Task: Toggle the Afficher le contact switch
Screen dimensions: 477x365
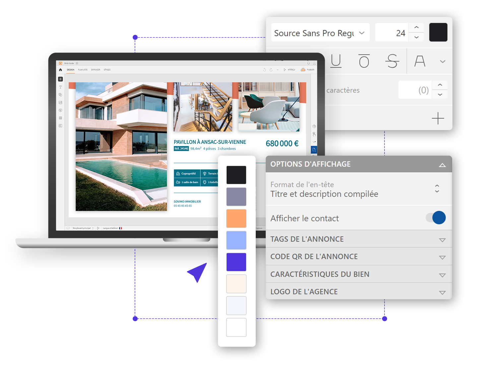Action: pyautogui.click(x=436, y=218)
